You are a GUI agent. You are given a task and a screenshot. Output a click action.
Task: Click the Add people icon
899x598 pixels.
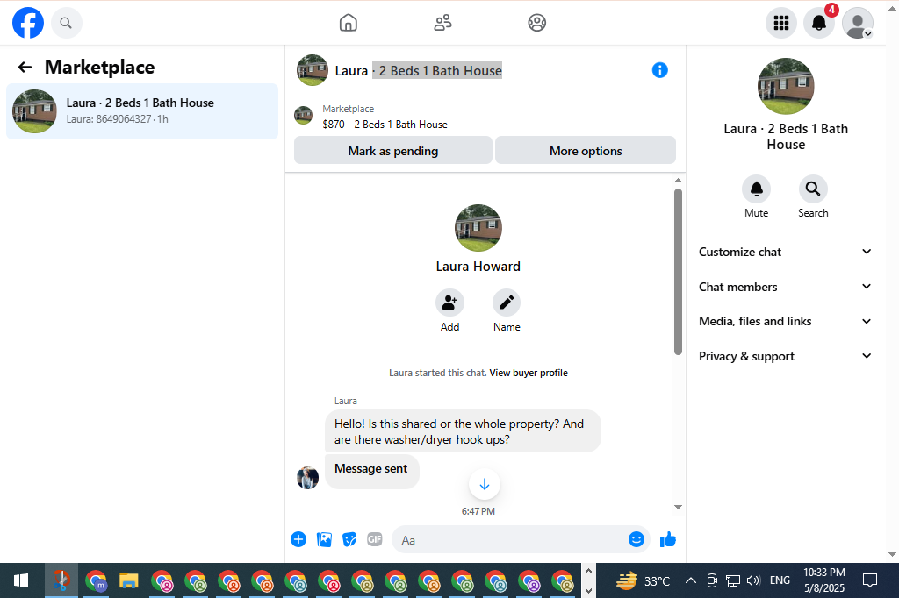pyautogui.click(x=449, y=303)
